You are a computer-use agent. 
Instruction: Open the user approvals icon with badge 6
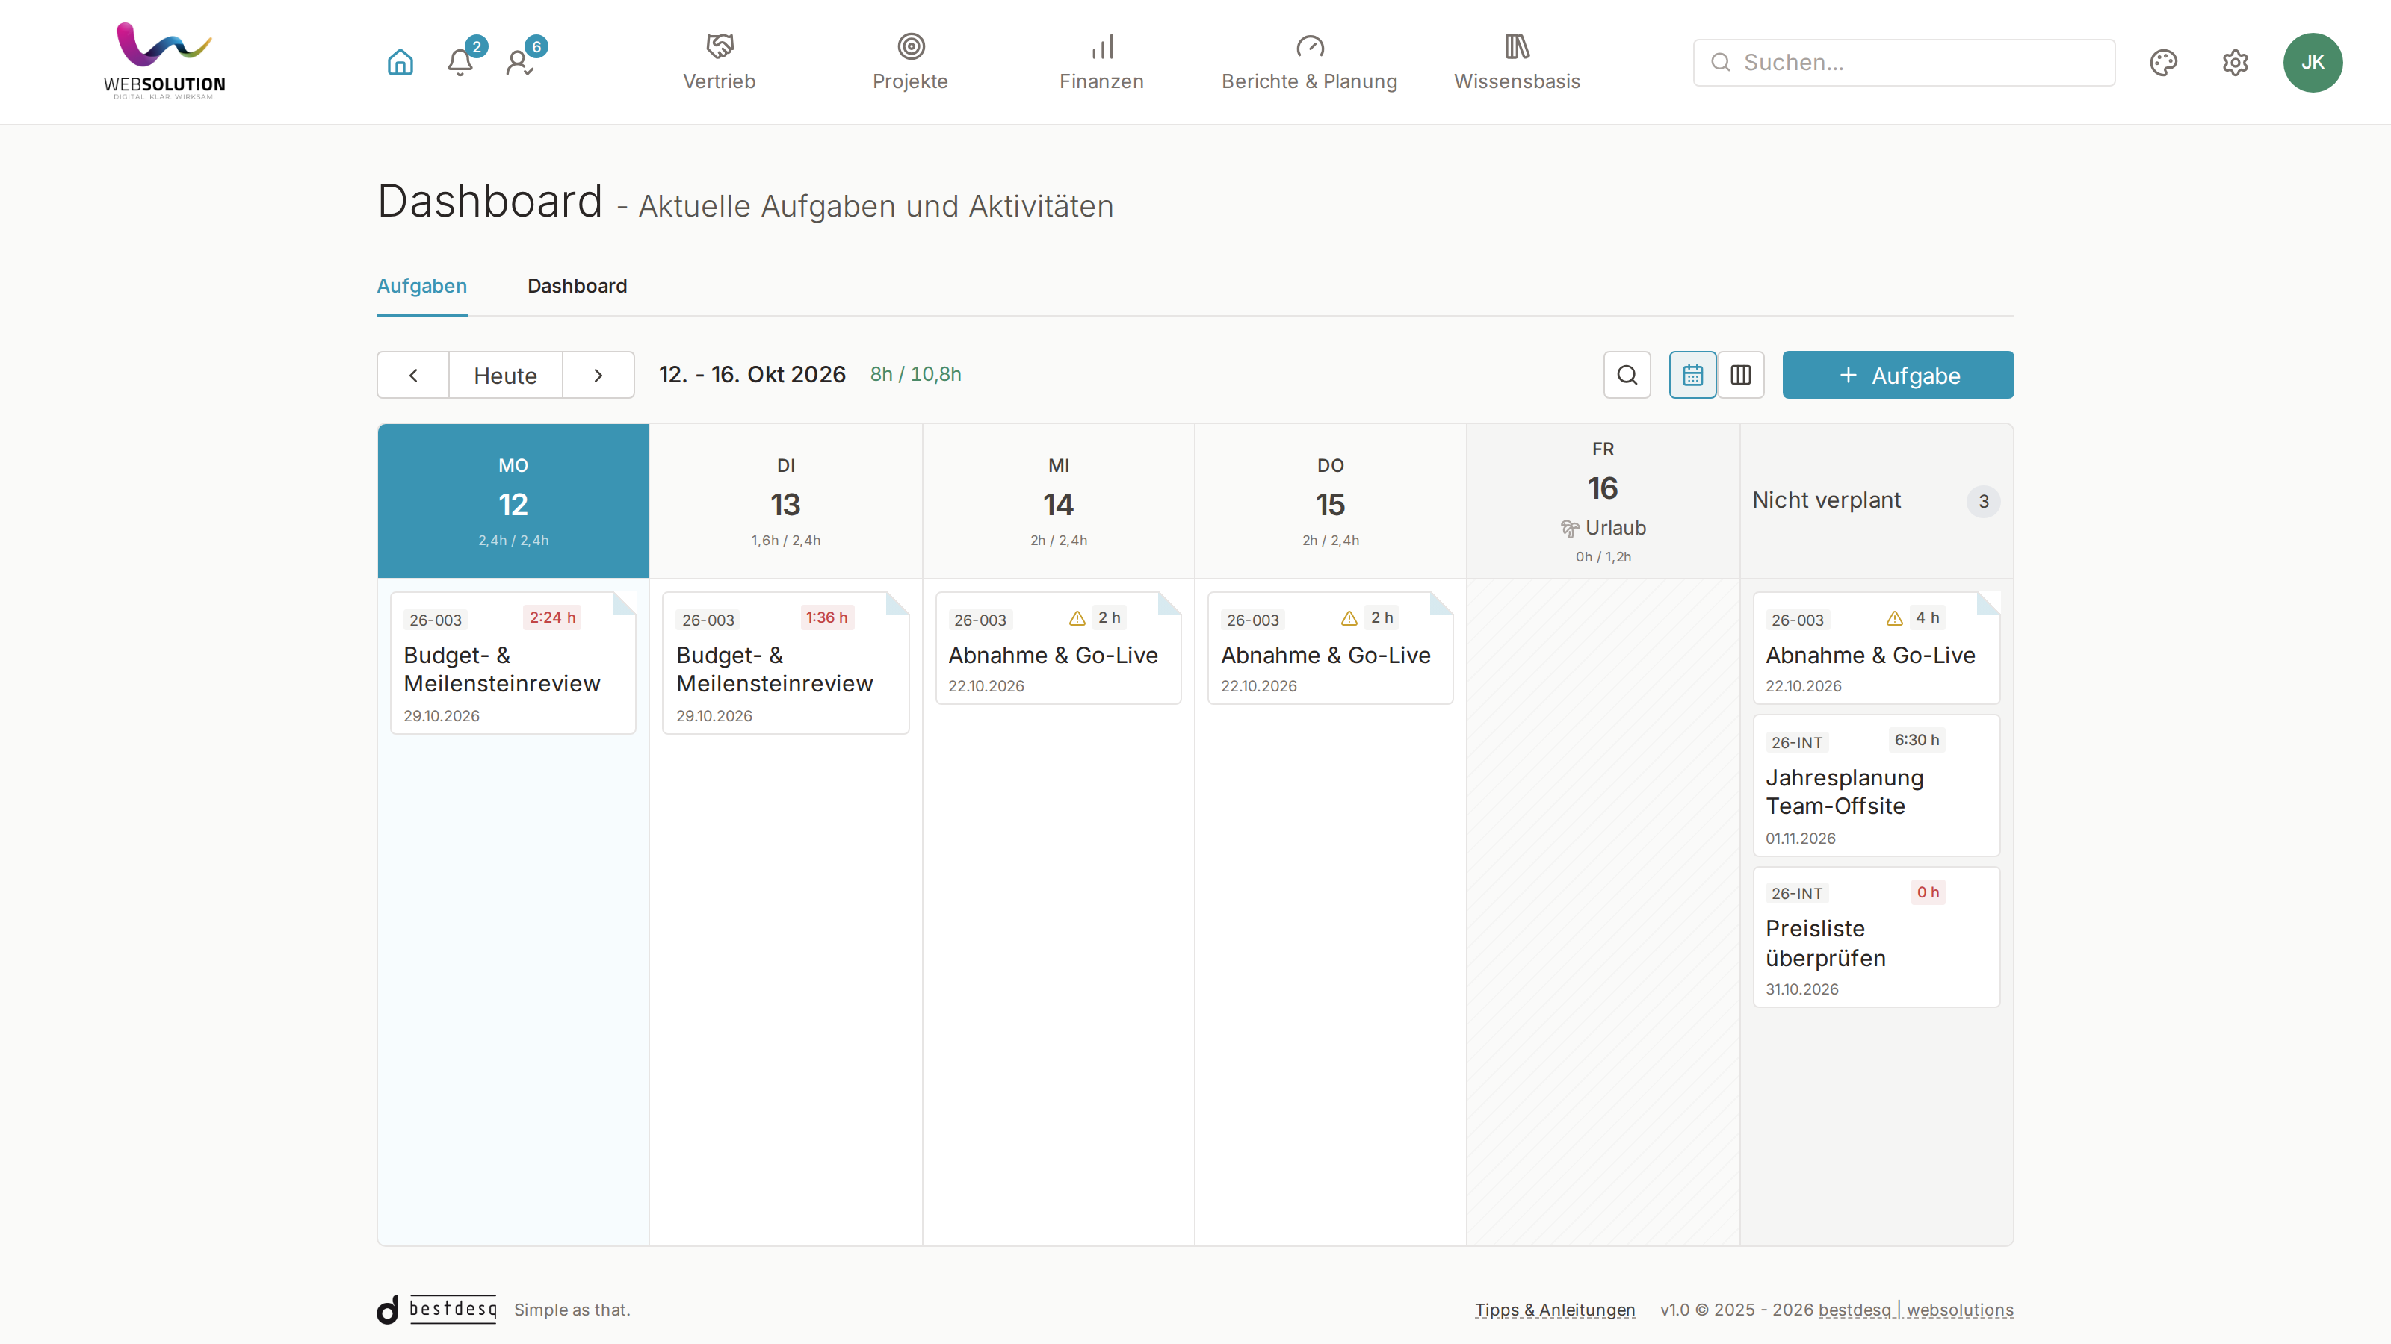(x=520, y=62)
